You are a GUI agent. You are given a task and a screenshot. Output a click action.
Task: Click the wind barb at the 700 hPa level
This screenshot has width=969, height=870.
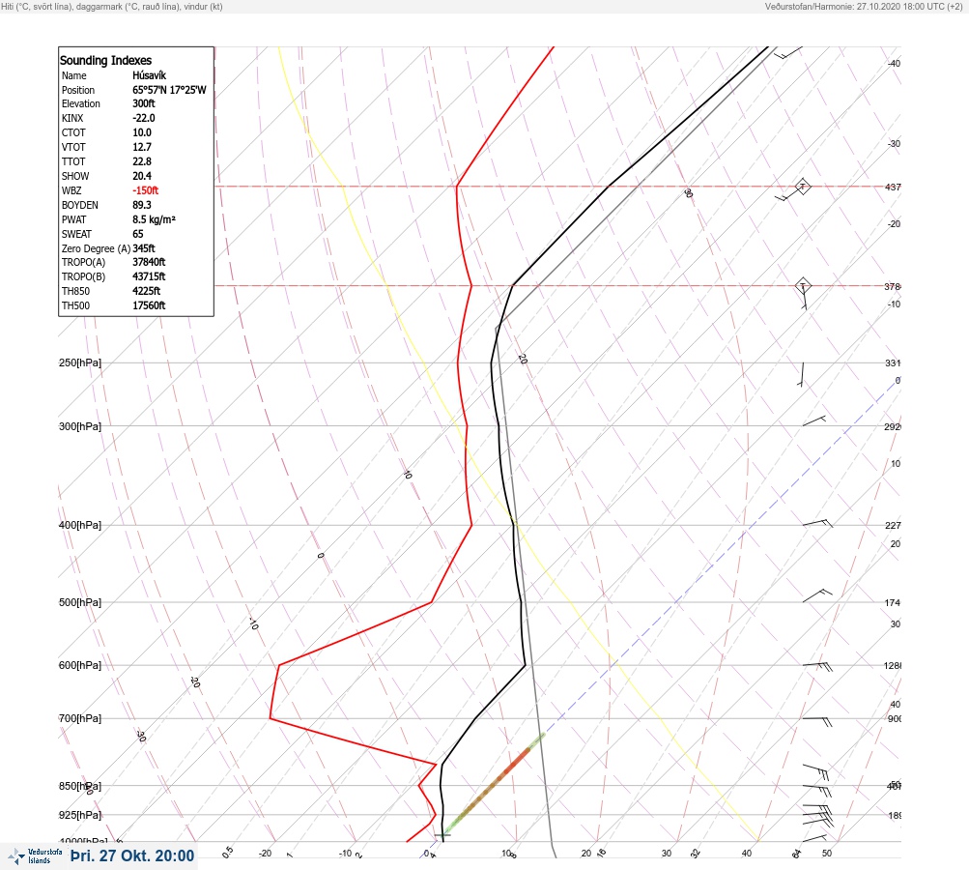tap(817, 721)
